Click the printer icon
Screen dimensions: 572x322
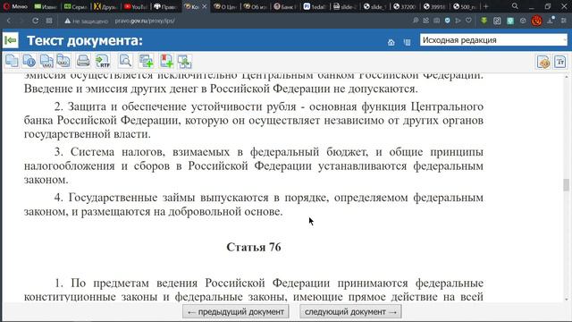(x=83, y=61)
